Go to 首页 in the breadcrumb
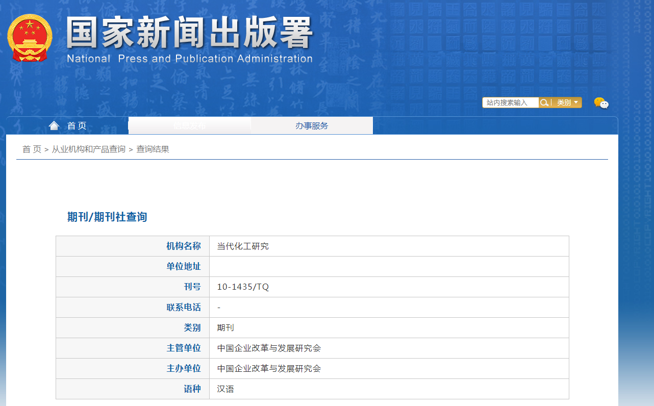 (x=32, y=149)
